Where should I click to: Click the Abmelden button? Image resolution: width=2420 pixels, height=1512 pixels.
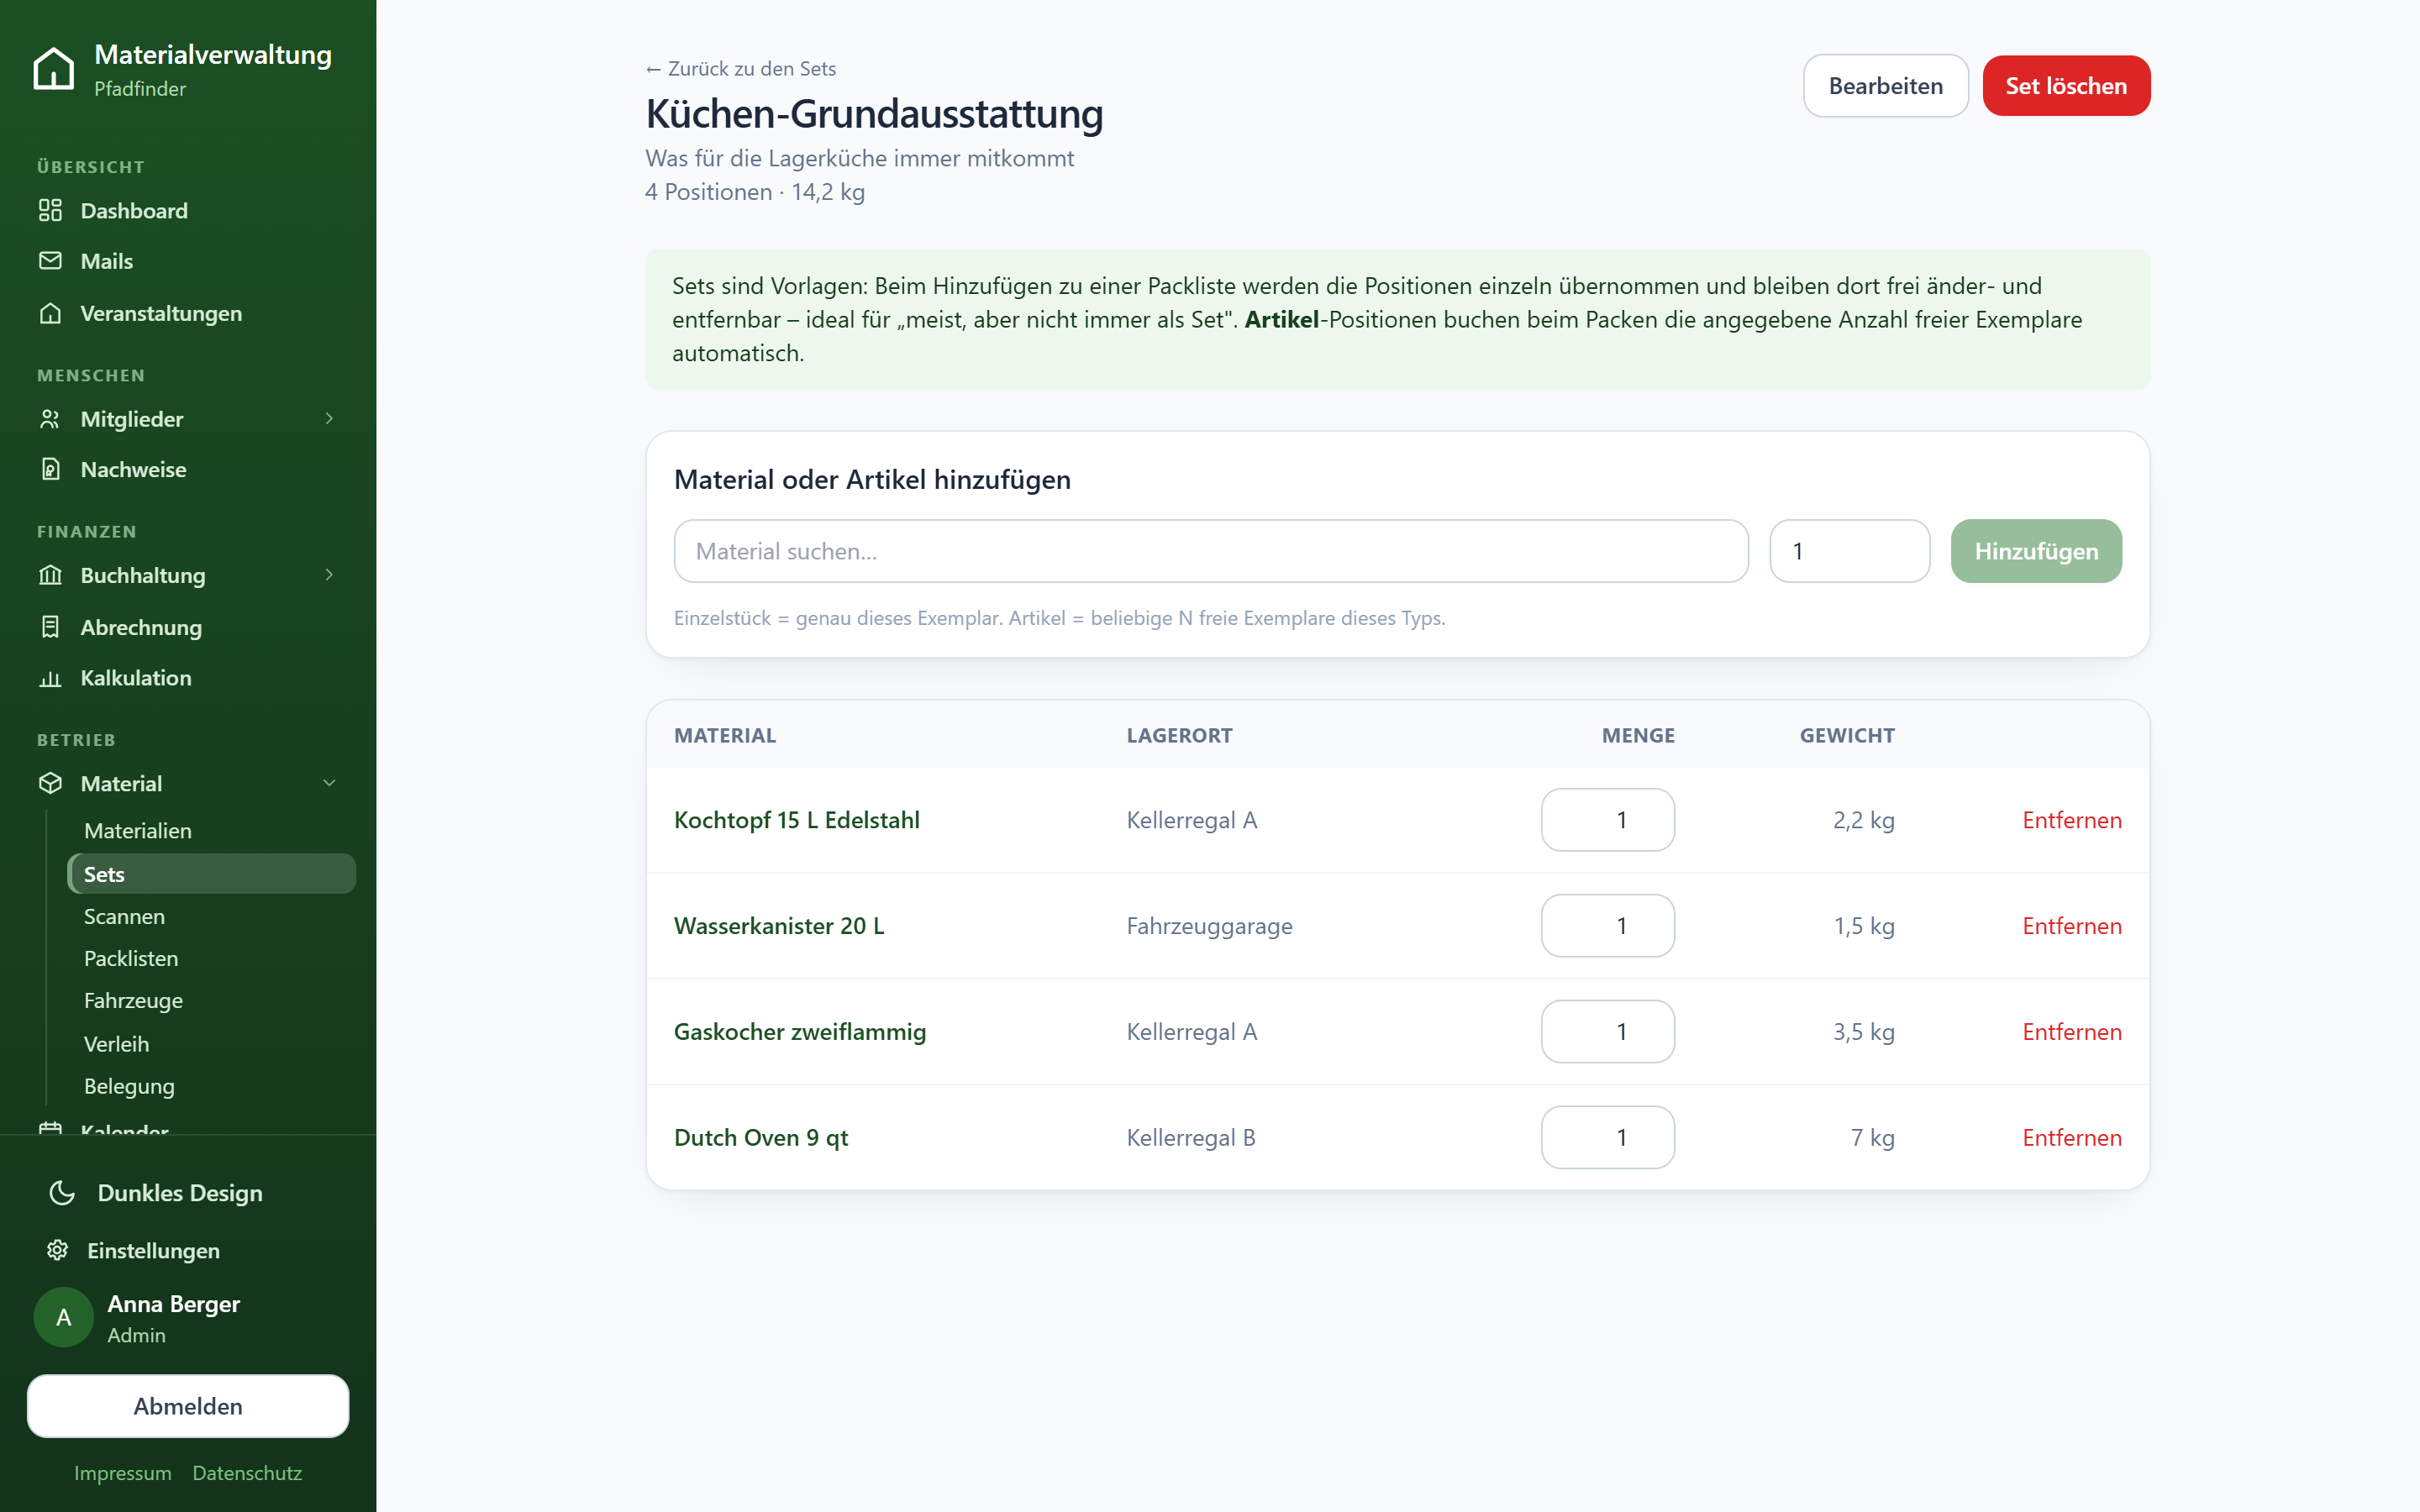[x=188, y=1406]
